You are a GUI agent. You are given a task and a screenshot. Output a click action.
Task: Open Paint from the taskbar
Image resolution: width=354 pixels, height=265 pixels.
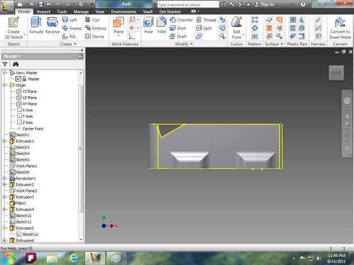coord(116,258)
